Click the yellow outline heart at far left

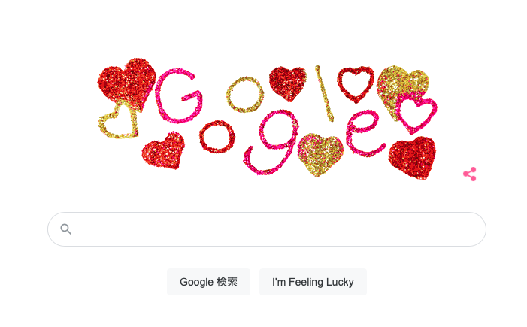tap(118, 122)
